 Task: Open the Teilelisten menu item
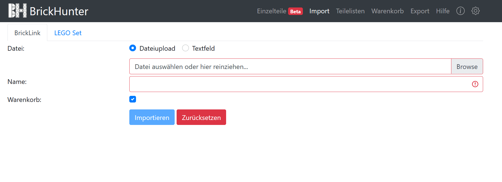350,11
